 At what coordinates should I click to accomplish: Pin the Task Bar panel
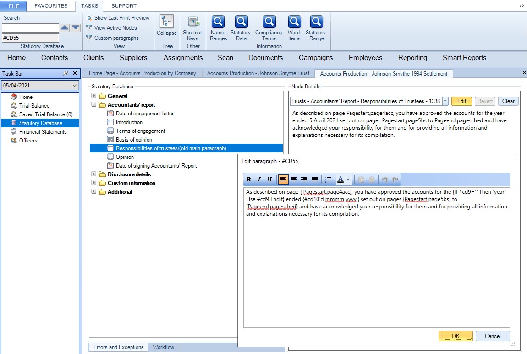[66, 73]
